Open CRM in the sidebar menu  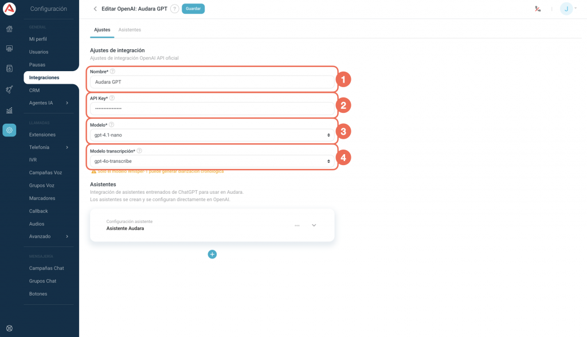pyautogui.click(x=34, y=91)
